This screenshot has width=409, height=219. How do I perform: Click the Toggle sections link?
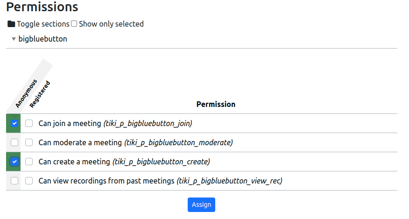point(43,24)
